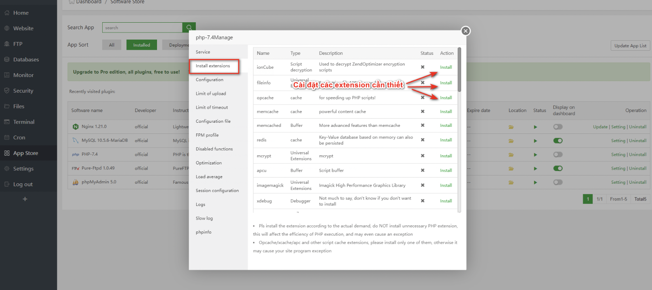Image resolution: width=652 pixels, height=290 pixels.
Task: Open Terminal from the sidebar
Action: 23,122
